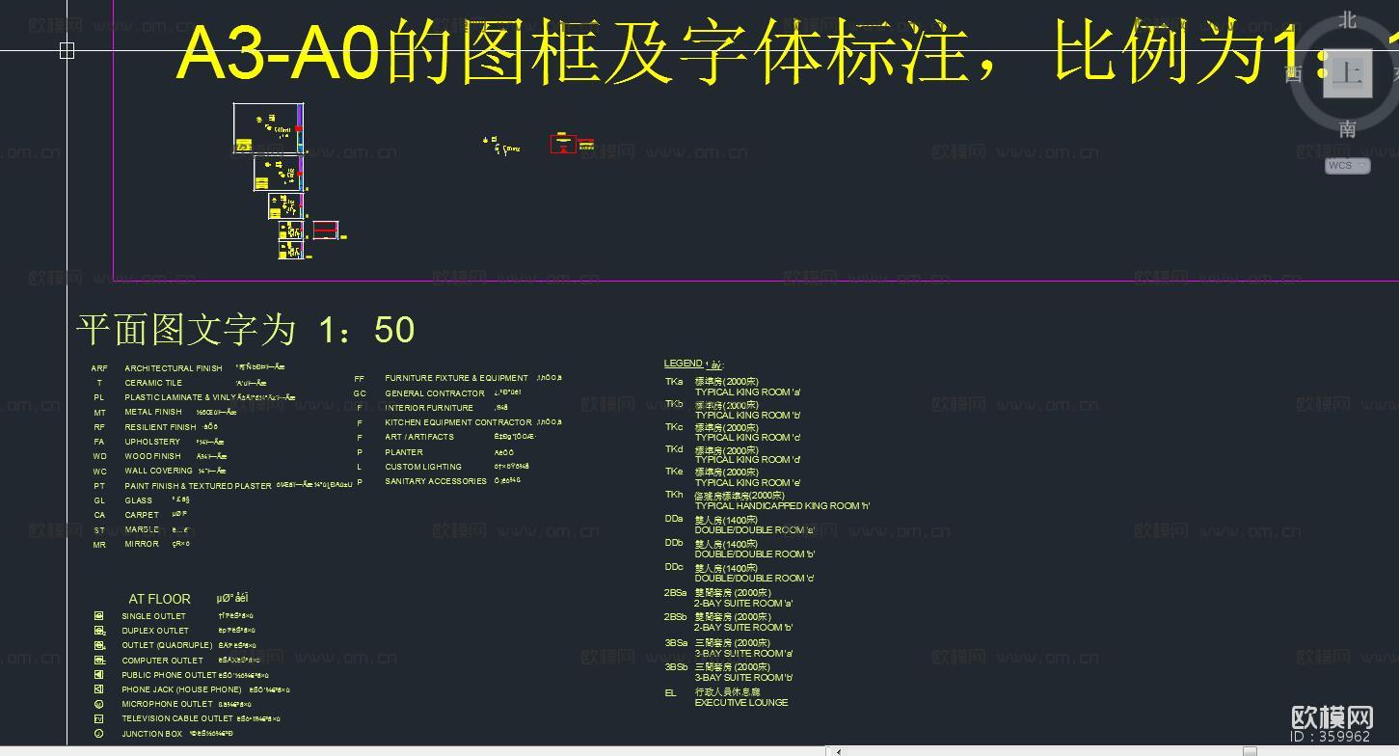Click the JUNCTION BOX symbol icon

click(x=99, y=732)
